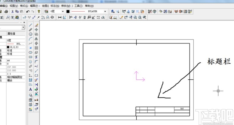Open the Layer control icon

click(x=47, y=11)
